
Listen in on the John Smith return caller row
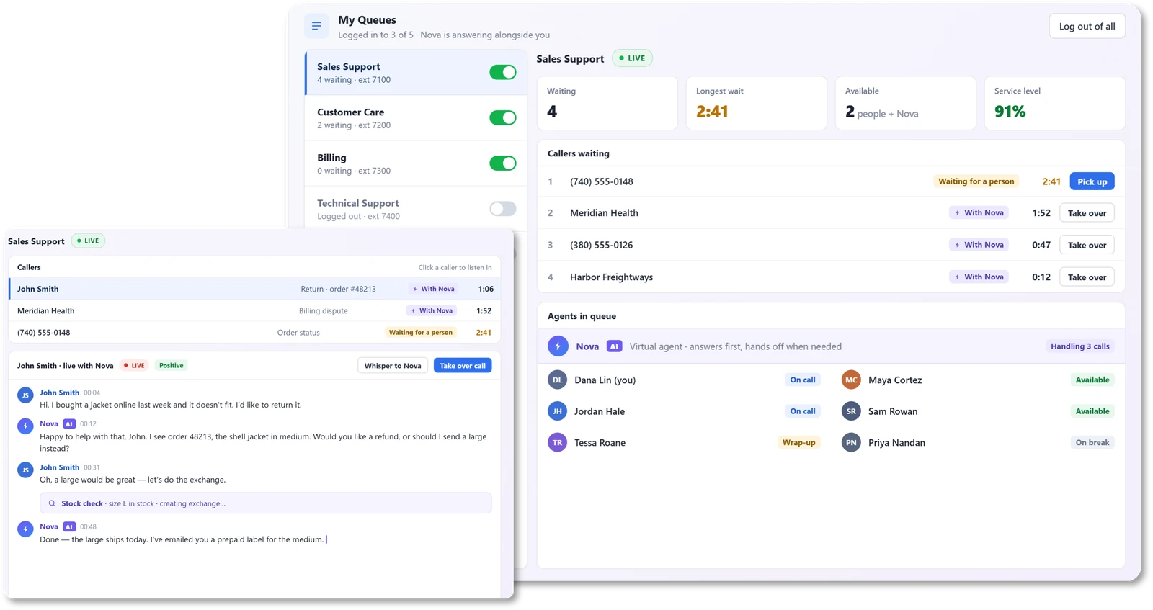click(255, 289)
